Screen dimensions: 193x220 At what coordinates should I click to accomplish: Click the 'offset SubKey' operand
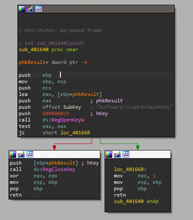pos(62,107)
